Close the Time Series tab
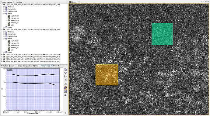 (51, 66)
